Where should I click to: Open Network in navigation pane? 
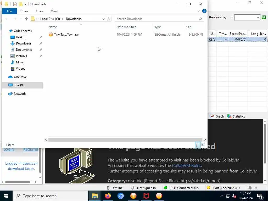point(20,94)
